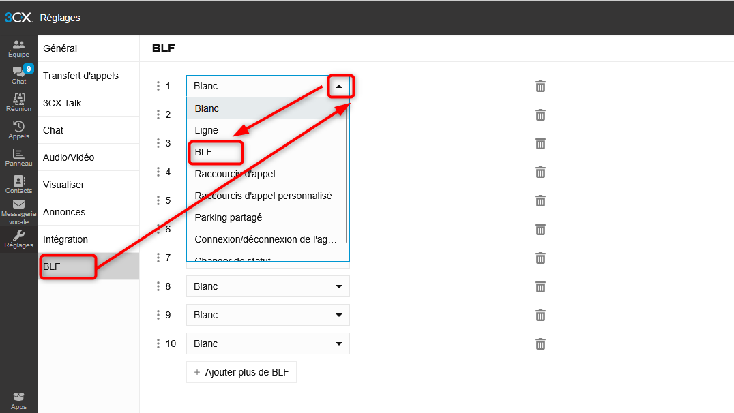Image resolution: width=734 pixels, height=413 pixels.
Task: Open the Chat icon with 9 badge
Action: [x=18, y=75]
